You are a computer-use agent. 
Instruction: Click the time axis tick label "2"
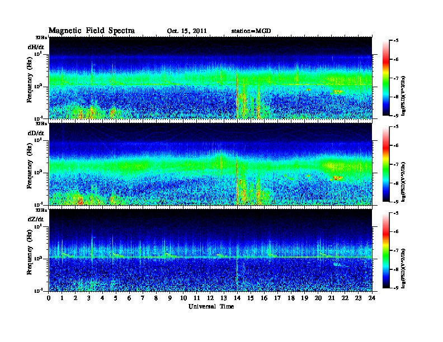pyautogui.click(x=76, y=298)
